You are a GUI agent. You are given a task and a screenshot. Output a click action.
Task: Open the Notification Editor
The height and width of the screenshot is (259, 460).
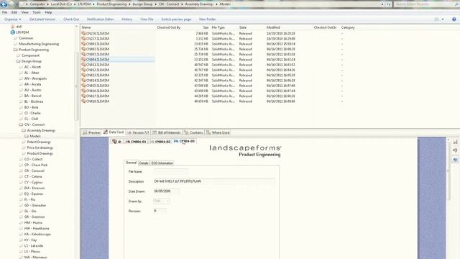(101, 19)
